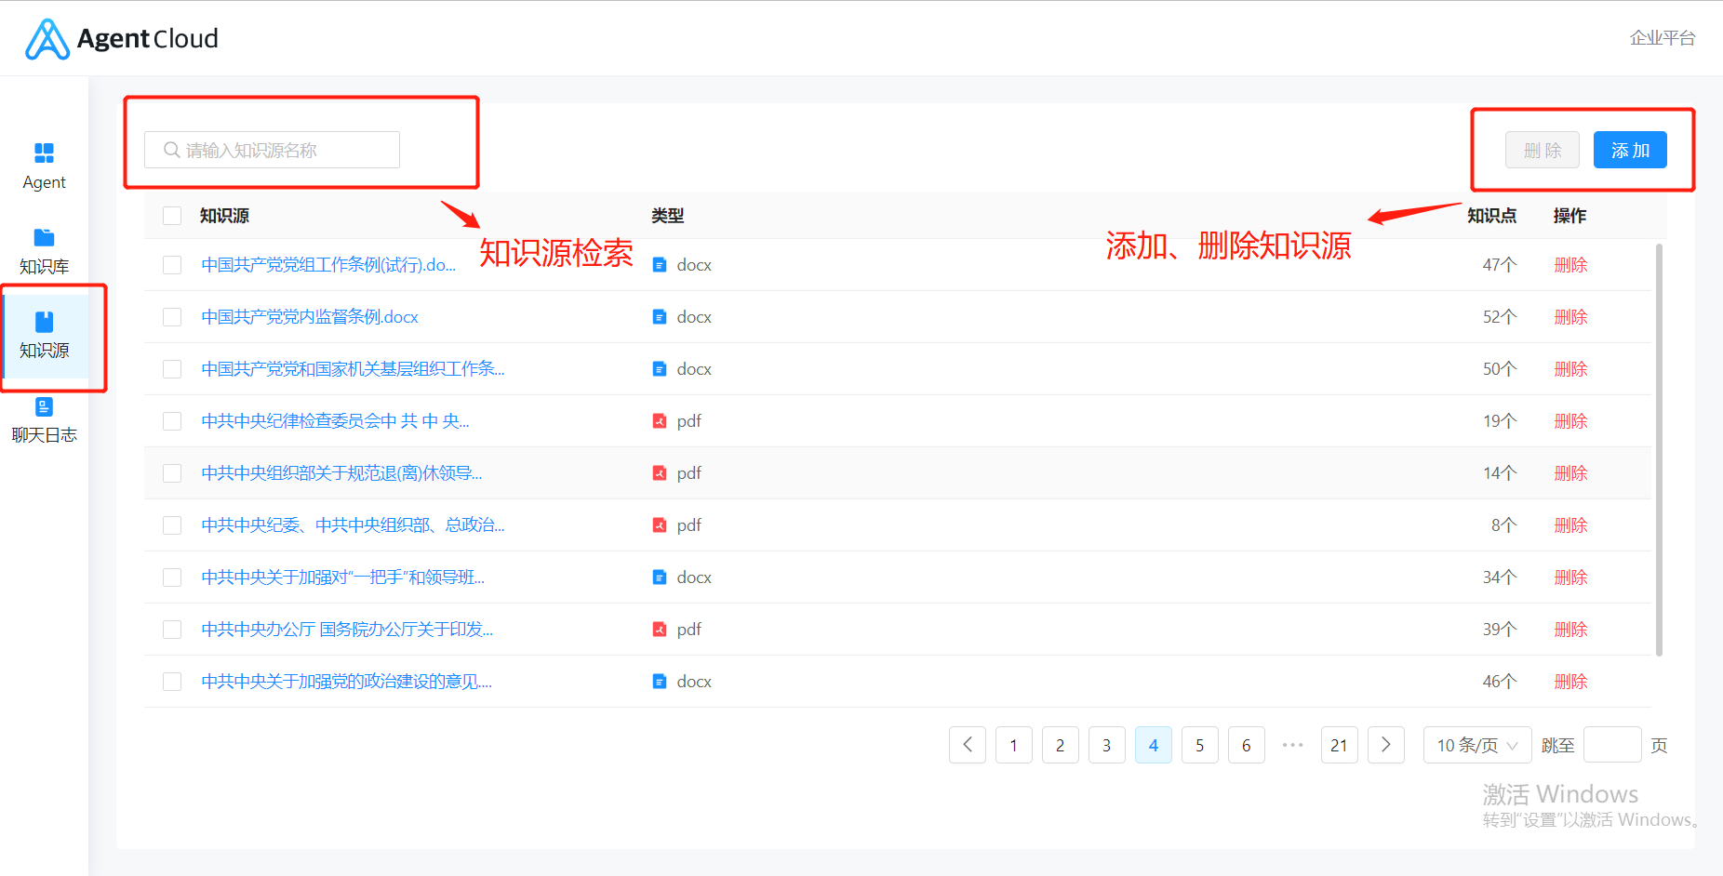Open 中国共产党党组工作条例(试行) source link
Screen dimensions: 1723x876
click(x=328, y=265)
